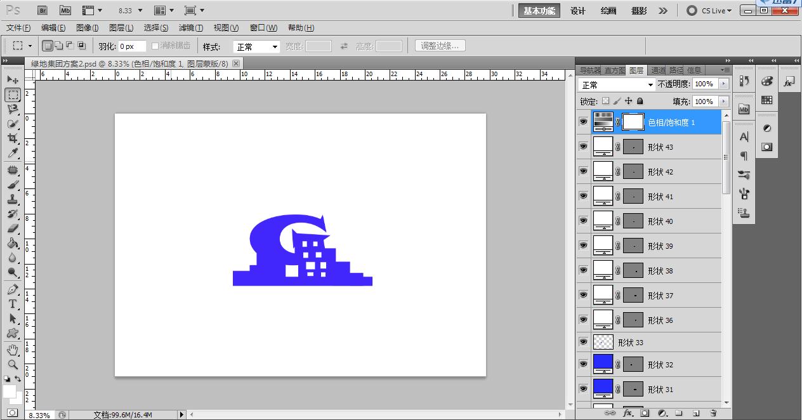Add a layer style with fx button
Viewport: 802px width, 420px height.
pyautogui.click(x=628, y=413)
